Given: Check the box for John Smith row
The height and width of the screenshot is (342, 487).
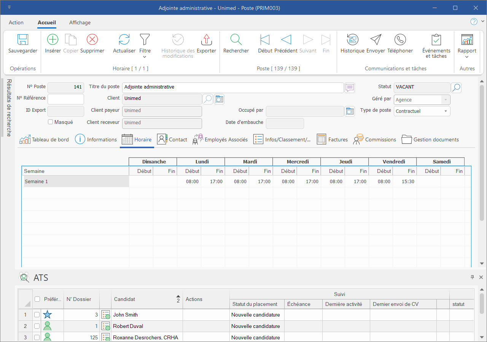Looking at the screenshot, I should [37, 315].
